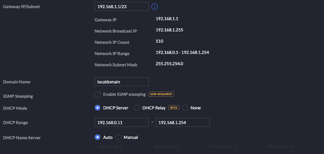
Task: Click the Network Subnet Mask value
Action: (x=169, y=64)
